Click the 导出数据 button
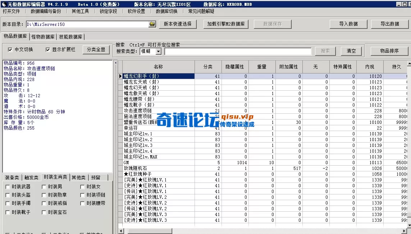 (x=390, y=24)
